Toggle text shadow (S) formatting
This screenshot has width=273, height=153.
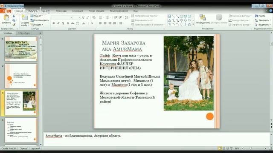coord(68,23)
